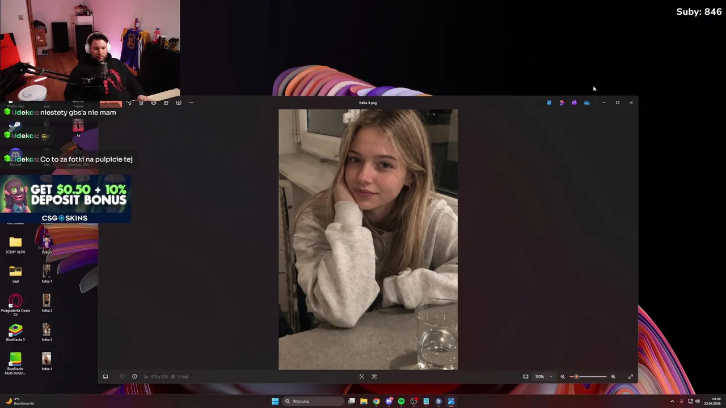Open Designer app icon in Photos title bar
This screenshot has width=726, height=408.
[562, 103]
